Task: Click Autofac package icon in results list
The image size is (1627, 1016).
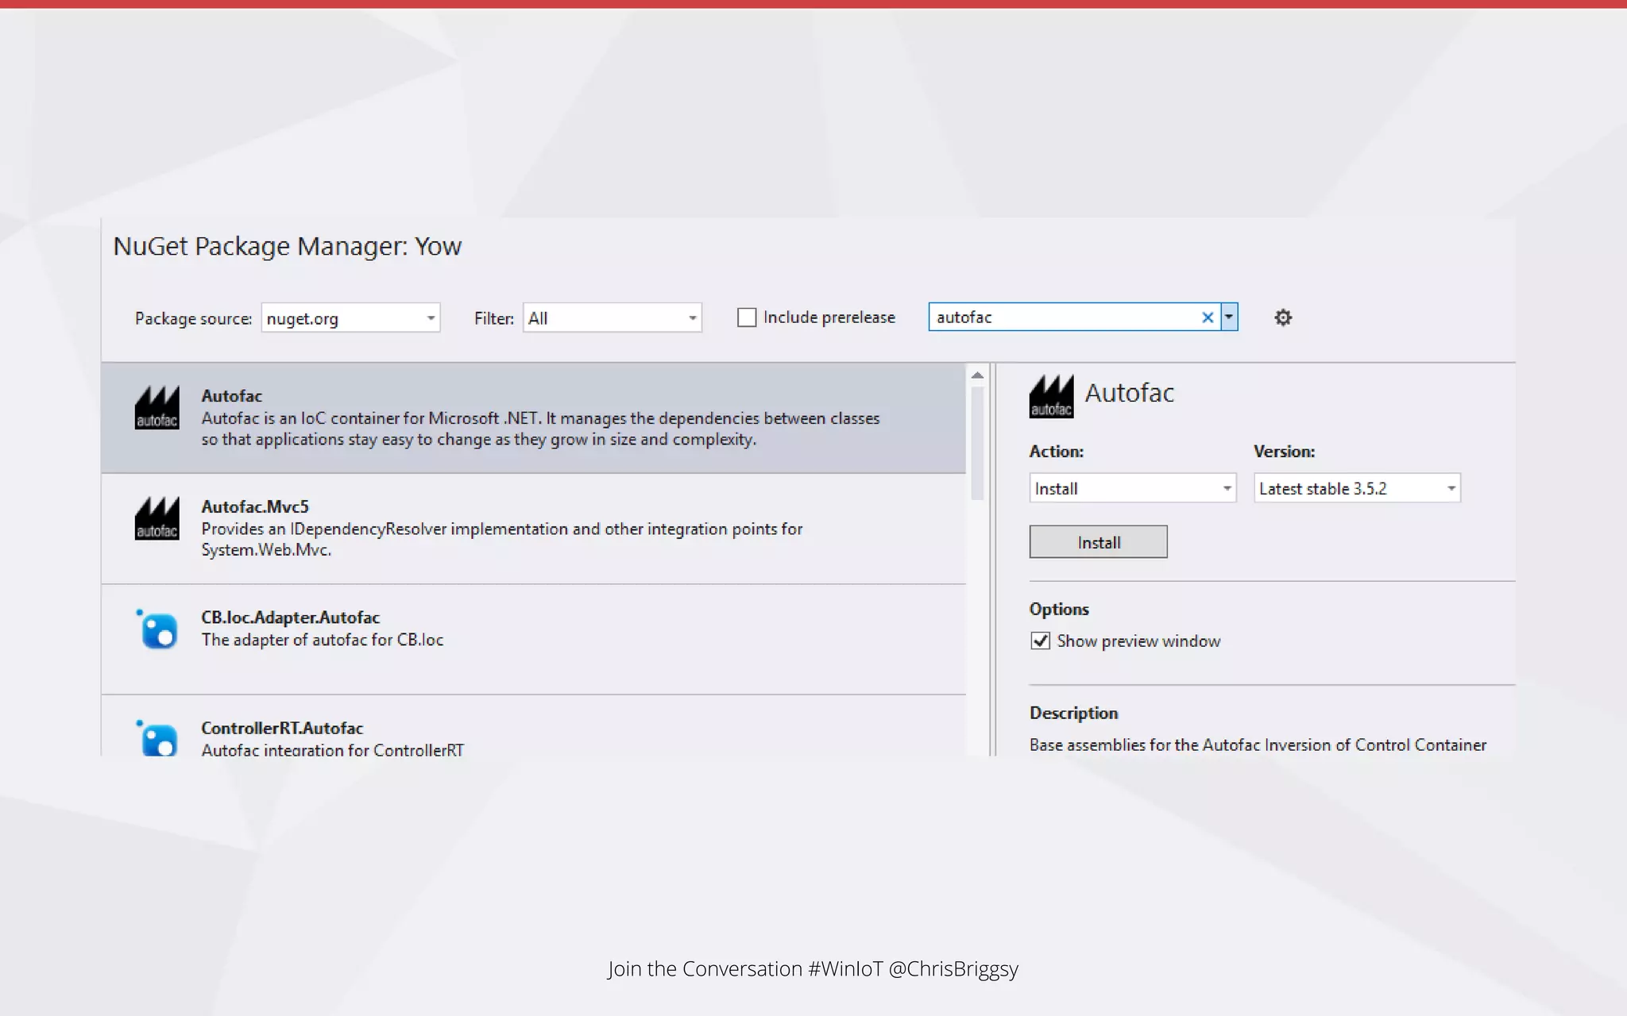Action: pyautogui.click(x=157, y=407)
